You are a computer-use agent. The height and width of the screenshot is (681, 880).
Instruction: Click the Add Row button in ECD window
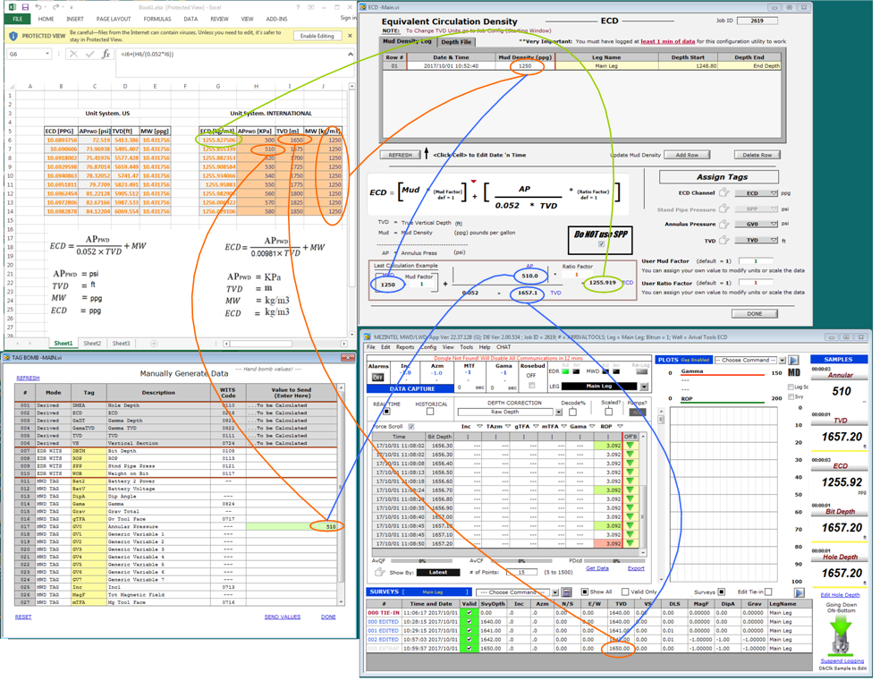(687, 155)
